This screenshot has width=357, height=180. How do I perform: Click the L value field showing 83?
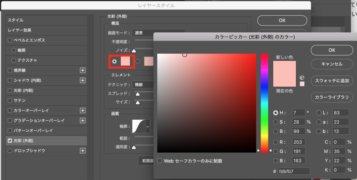pyautogui.click(x=341, y=113)
